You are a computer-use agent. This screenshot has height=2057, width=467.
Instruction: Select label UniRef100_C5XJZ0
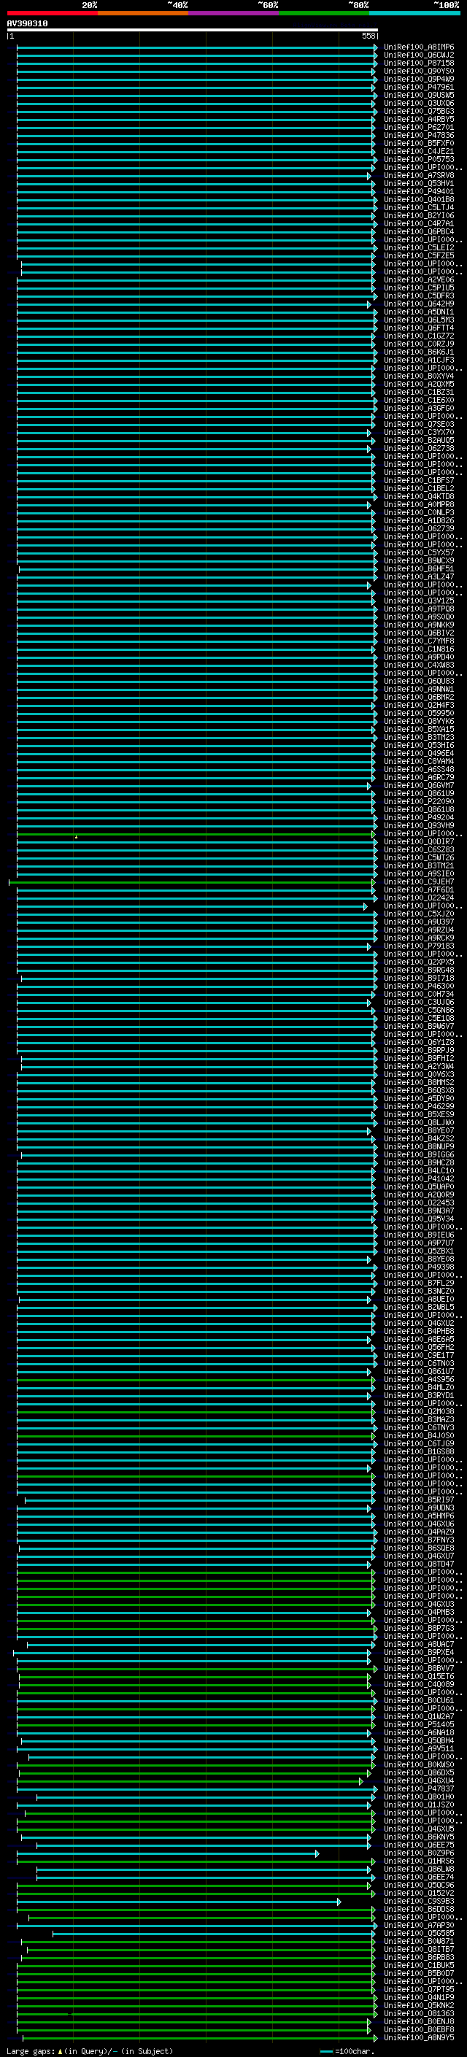pyautogui.click(x=419, y=914)
